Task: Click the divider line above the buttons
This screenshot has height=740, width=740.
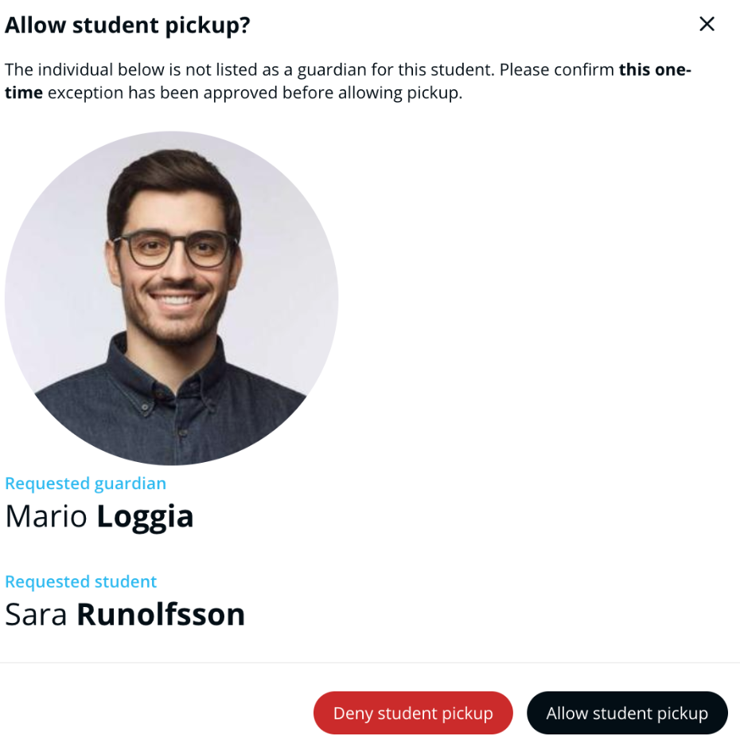Action: (x=370, y=662)
